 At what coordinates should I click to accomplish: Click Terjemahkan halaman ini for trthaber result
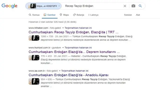[x=78, y=28]
